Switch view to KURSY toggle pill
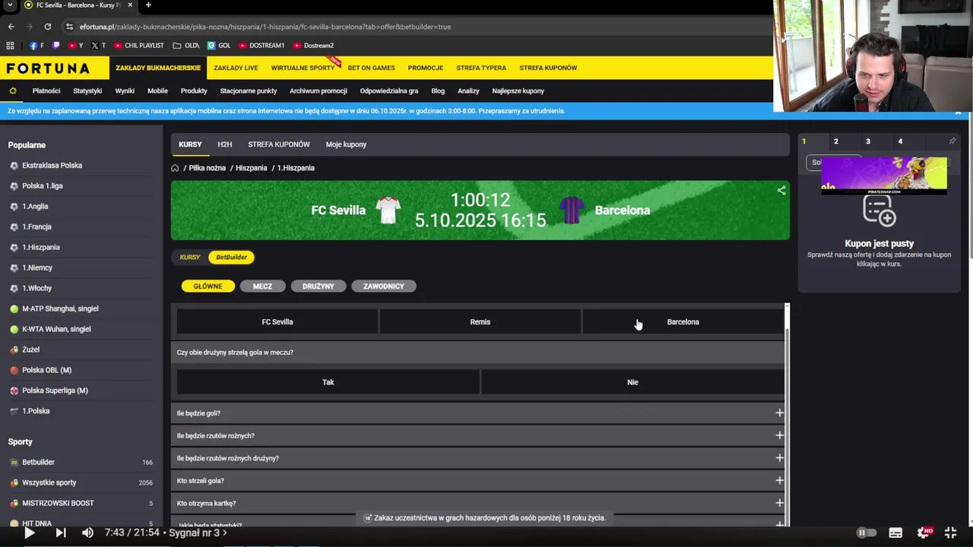Viewport: 973px width, 547px height. 190,258
